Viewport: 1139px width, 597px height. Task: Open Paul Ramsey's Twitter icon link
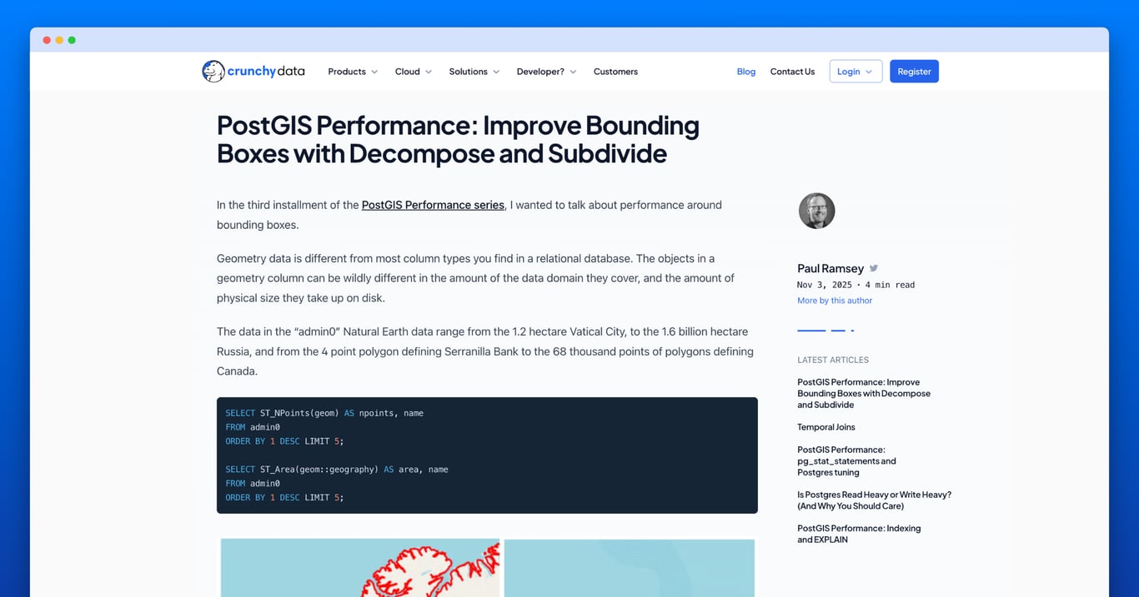874,268
